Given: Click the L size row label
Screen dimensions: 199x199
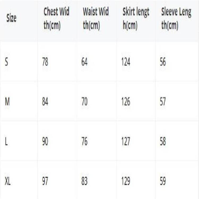Looking at the screenshot, I should coord(6,142).
